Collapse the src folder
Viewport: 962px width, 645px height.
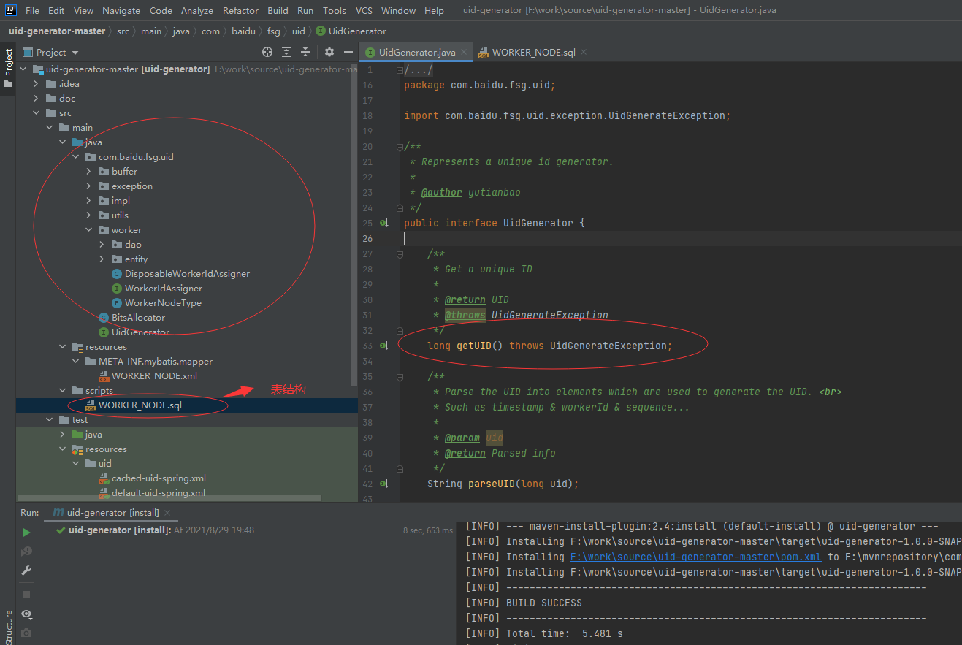(x=37, y=113)
